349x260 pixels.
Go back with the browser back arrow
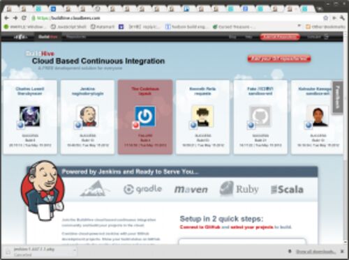[x=7, y=18]
